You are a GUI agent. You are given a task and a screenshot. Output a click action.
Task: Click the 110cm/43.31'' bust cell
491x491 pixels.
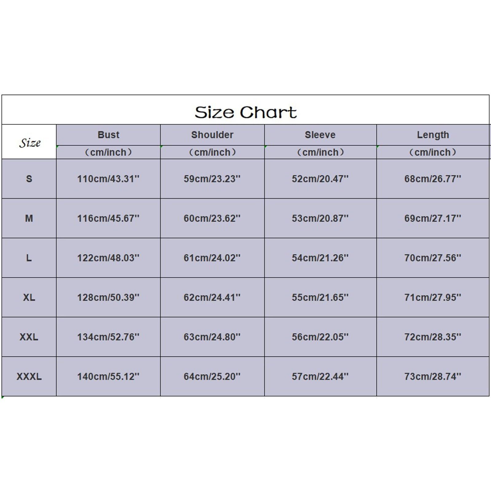108,179
